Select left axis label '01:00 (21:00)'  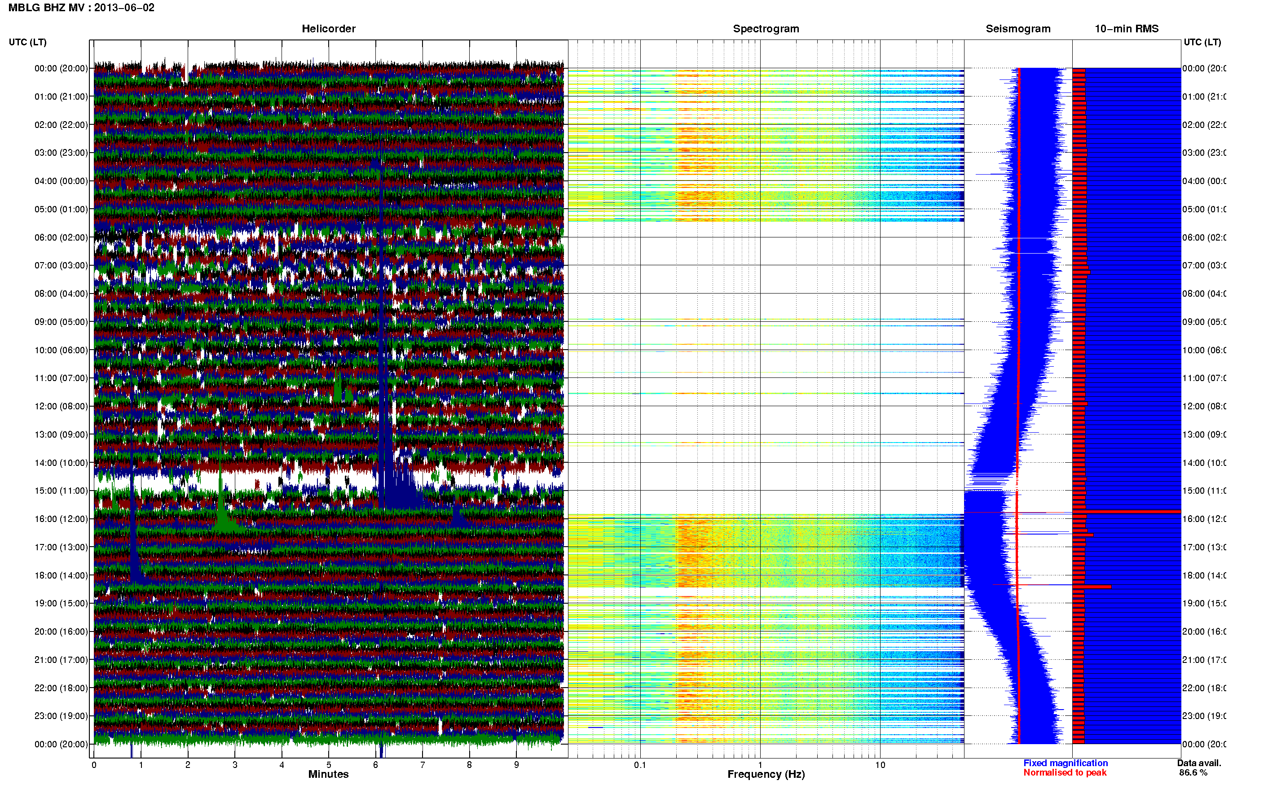pos(61,96)
